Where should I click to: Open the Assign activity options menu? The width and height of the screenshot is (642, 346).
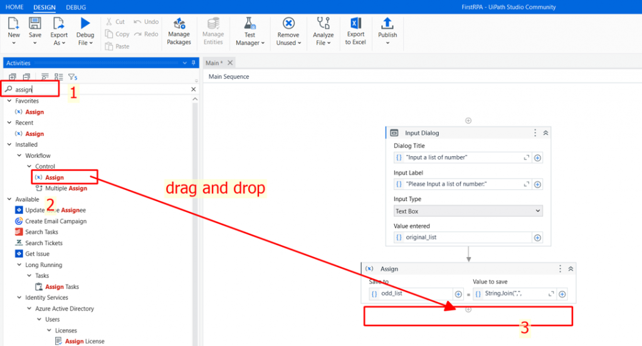(x=560, y=269)
